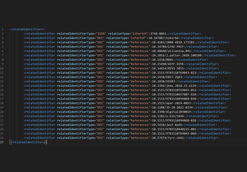Click DOI 10.3390/digital2030019
The image size is (247, 172).
point(171,112)
